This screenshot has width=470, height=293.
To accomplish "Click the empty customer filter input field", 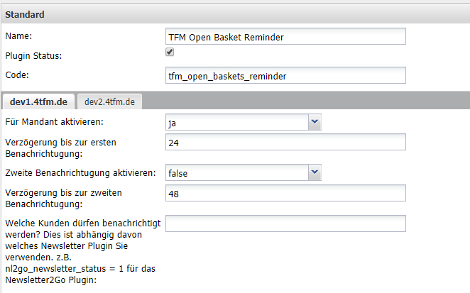I will click(285, 223).
